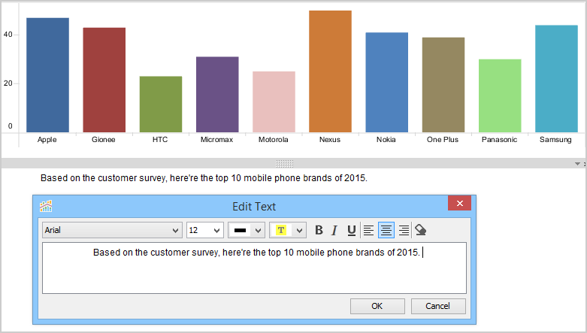The image size is (587, 333).
Task: Select the green HTC bar
Action: pyautogui.click(x=161, y=104)
